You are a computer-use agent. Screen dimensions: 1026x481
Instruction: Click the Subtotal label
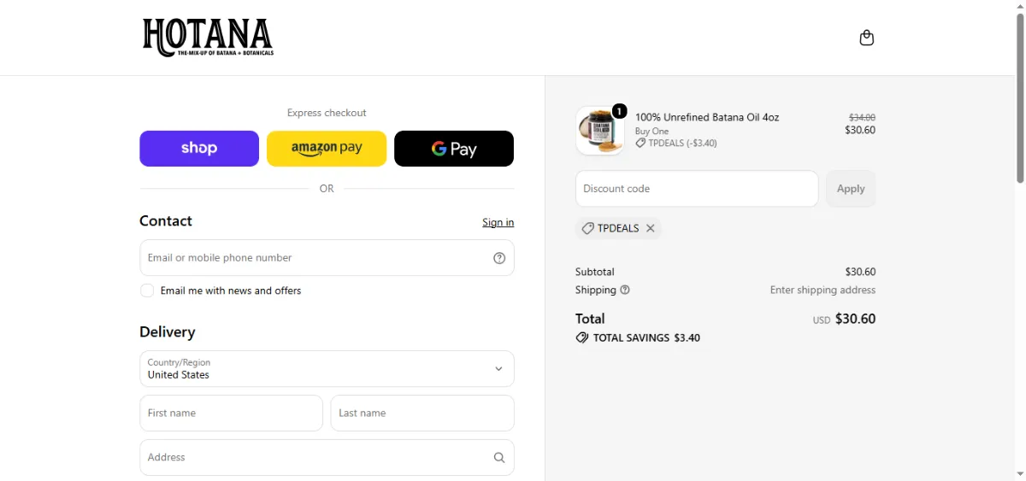pos(595,272)
